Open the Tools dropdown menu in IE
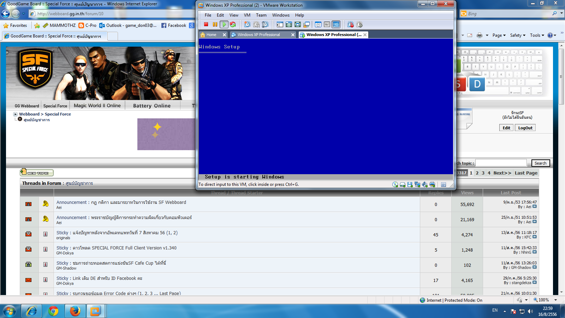The image size is (565, 318). [537, 35]
